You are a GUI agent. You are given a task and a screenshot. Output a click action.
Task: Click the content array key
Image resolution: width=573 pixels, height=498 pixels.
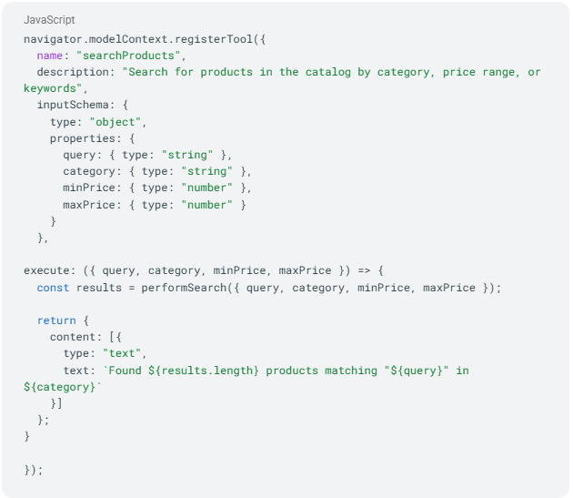[73, 337]
